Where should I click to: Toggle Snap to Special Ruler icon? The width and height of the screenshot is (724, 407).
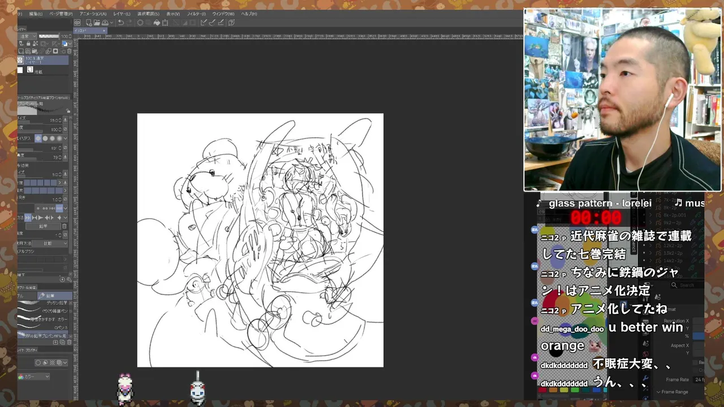tap(212, 23)
